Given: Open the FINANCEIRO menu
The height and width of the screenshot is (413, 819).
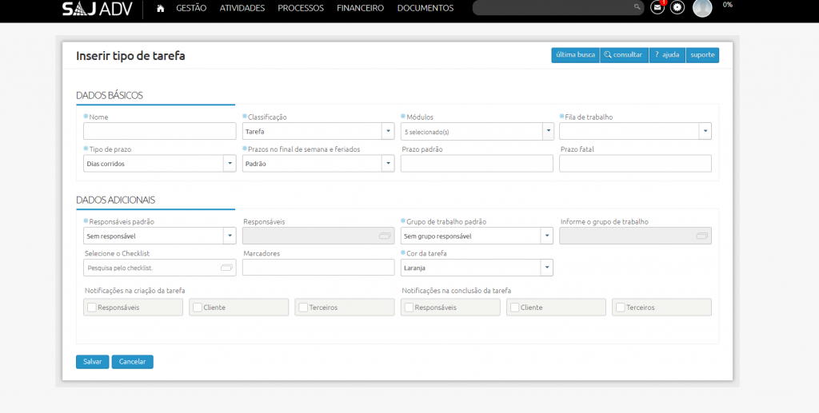Looking at the screenshot, I should coord(360,8).
